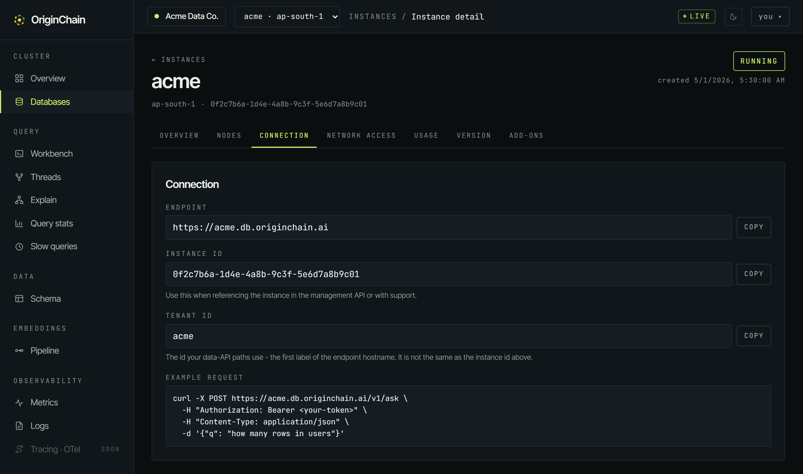
Task: Open Logs in the sidebar
Action: point(67,426)
